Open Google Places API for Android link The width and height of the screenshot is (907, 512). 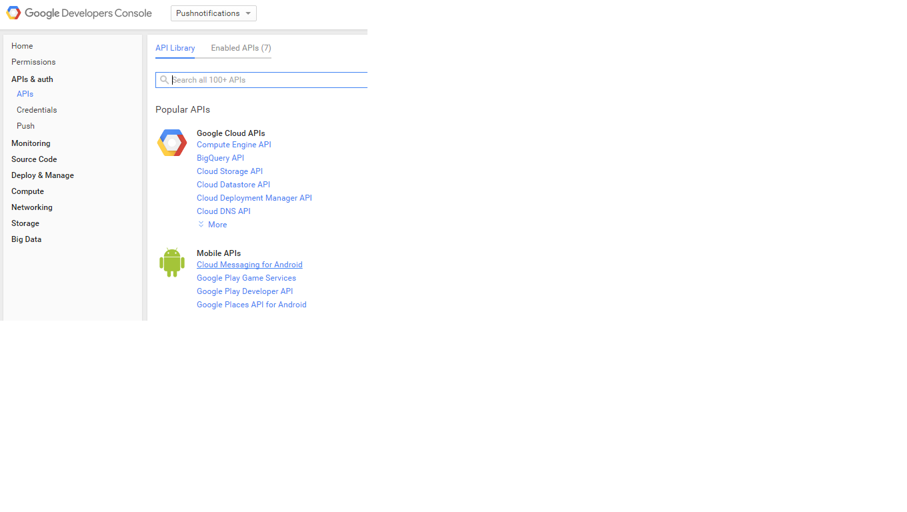pos(251,305)
